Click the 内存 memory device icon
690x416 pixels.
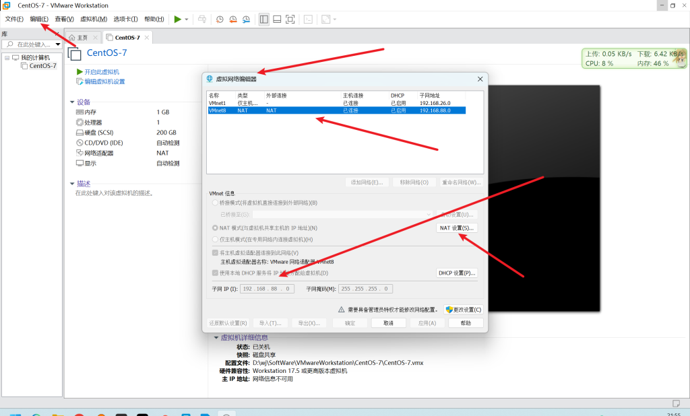click(x=80, y=112)
